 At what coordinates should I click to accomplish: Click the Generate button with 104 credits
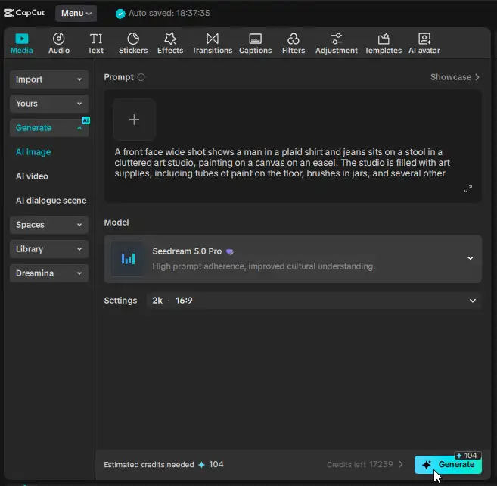pos(448,465)
